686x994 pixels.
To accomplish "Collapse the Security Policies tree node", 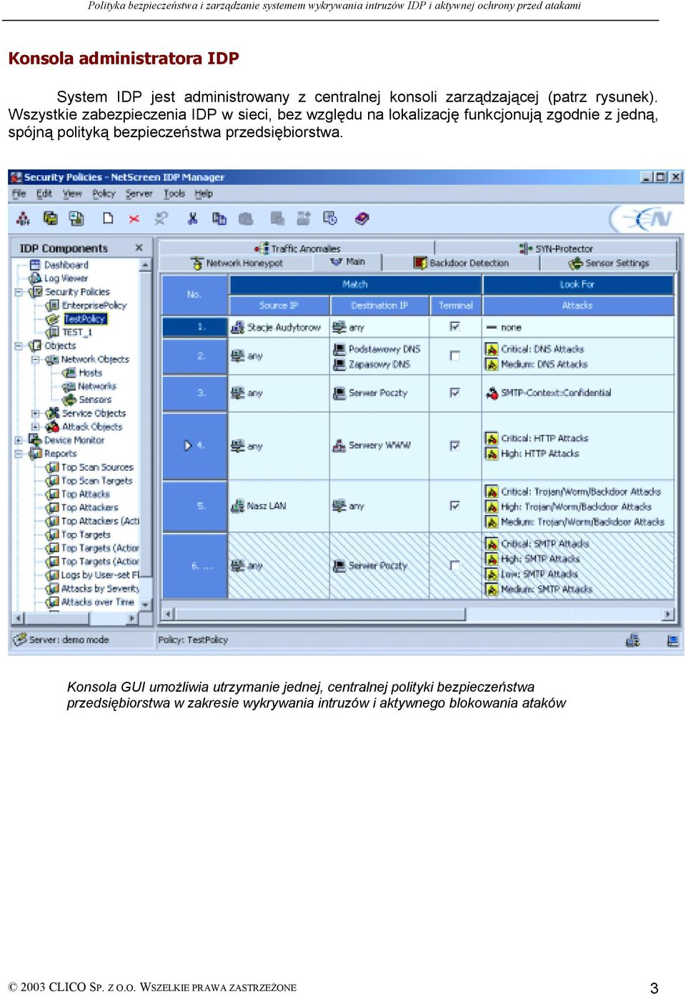I will click(19, 292).
